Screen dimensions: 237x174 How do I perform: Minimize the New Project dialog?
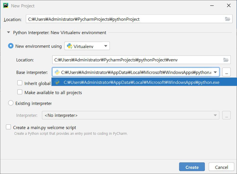(212, 6)
